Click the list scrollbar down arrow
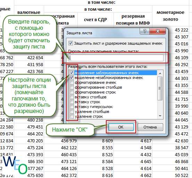192x178 pixels. 160,116
